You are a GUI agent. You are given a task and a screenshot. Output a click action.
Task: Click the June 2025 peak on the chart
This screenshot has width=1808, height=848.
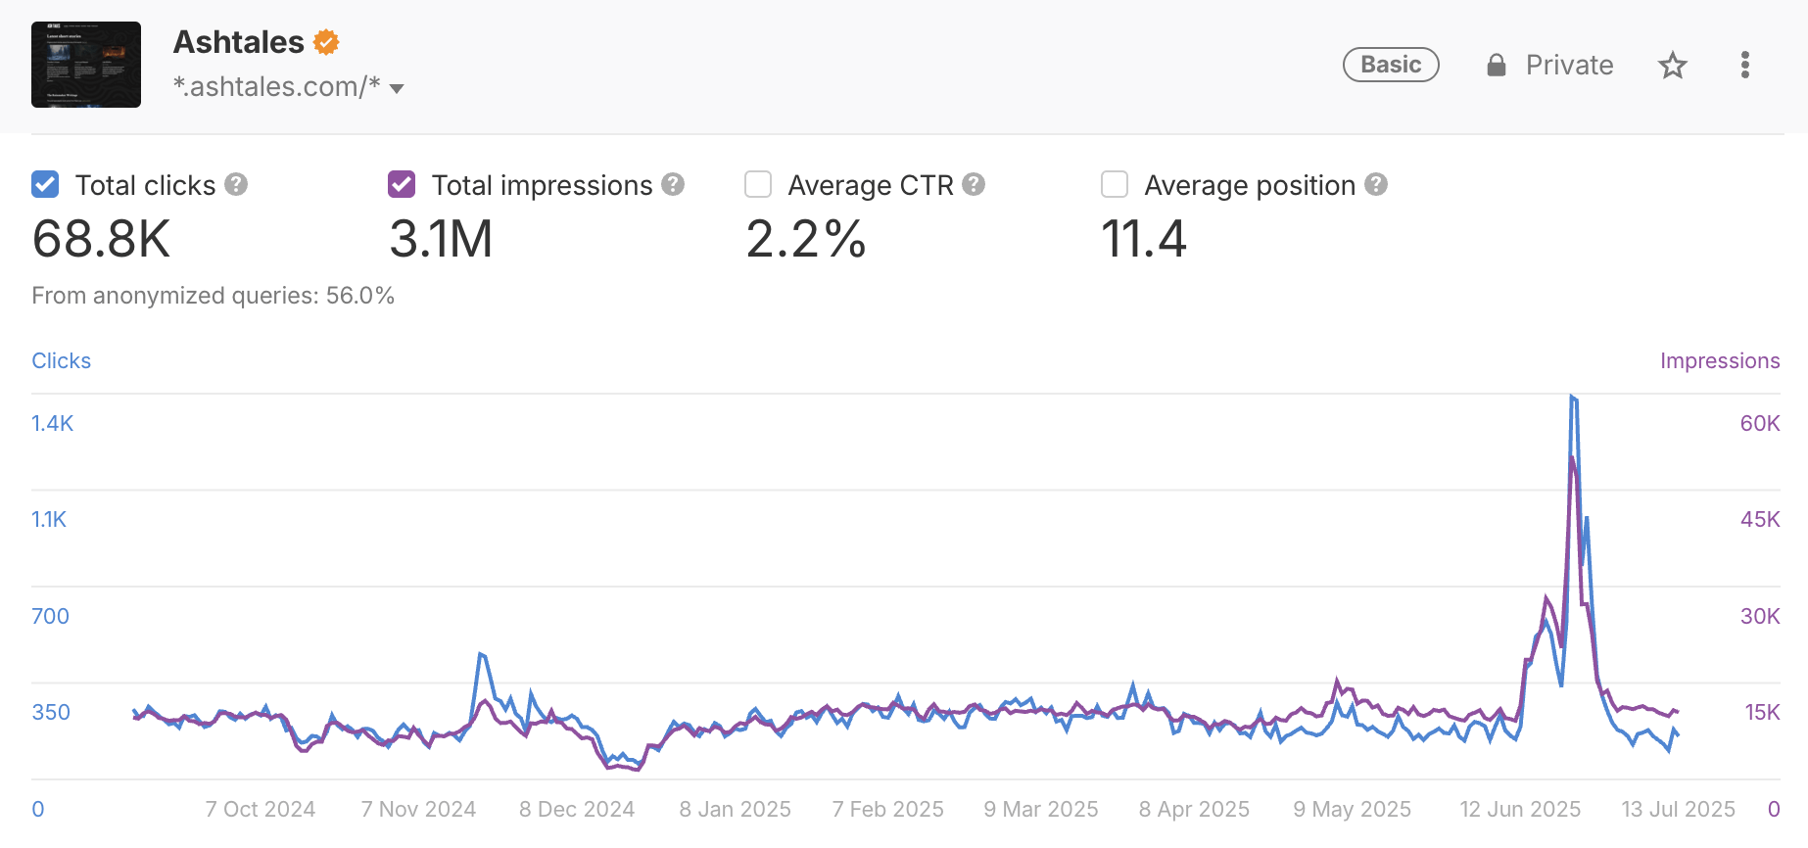pos(1572,397)
